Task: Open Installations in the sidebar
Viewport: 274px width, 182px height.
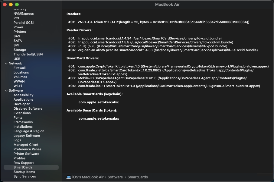Action: [23, 127]
